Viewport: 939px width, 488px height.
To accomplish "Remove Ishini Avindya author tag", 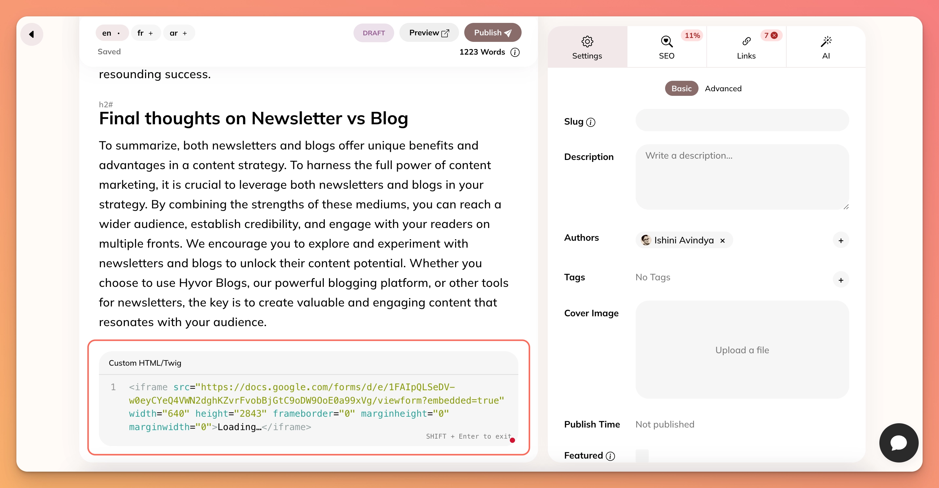I will [723, 240].
